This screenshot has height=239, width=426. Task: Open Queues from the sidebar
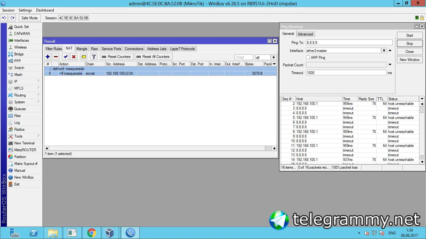pos(20,109)
